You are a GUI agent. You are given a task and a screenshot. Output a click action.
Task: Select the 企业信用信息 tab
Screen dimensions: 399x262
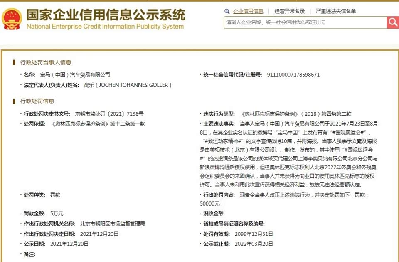click(248, 11)
